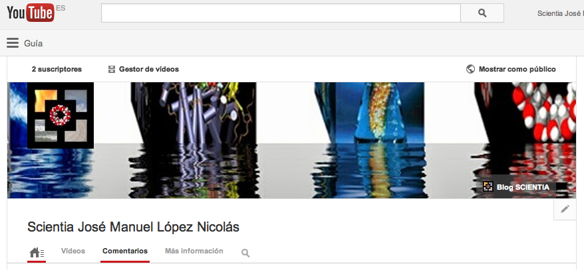
Task: Open the Más información tab
Action: (x=194, y=251)
